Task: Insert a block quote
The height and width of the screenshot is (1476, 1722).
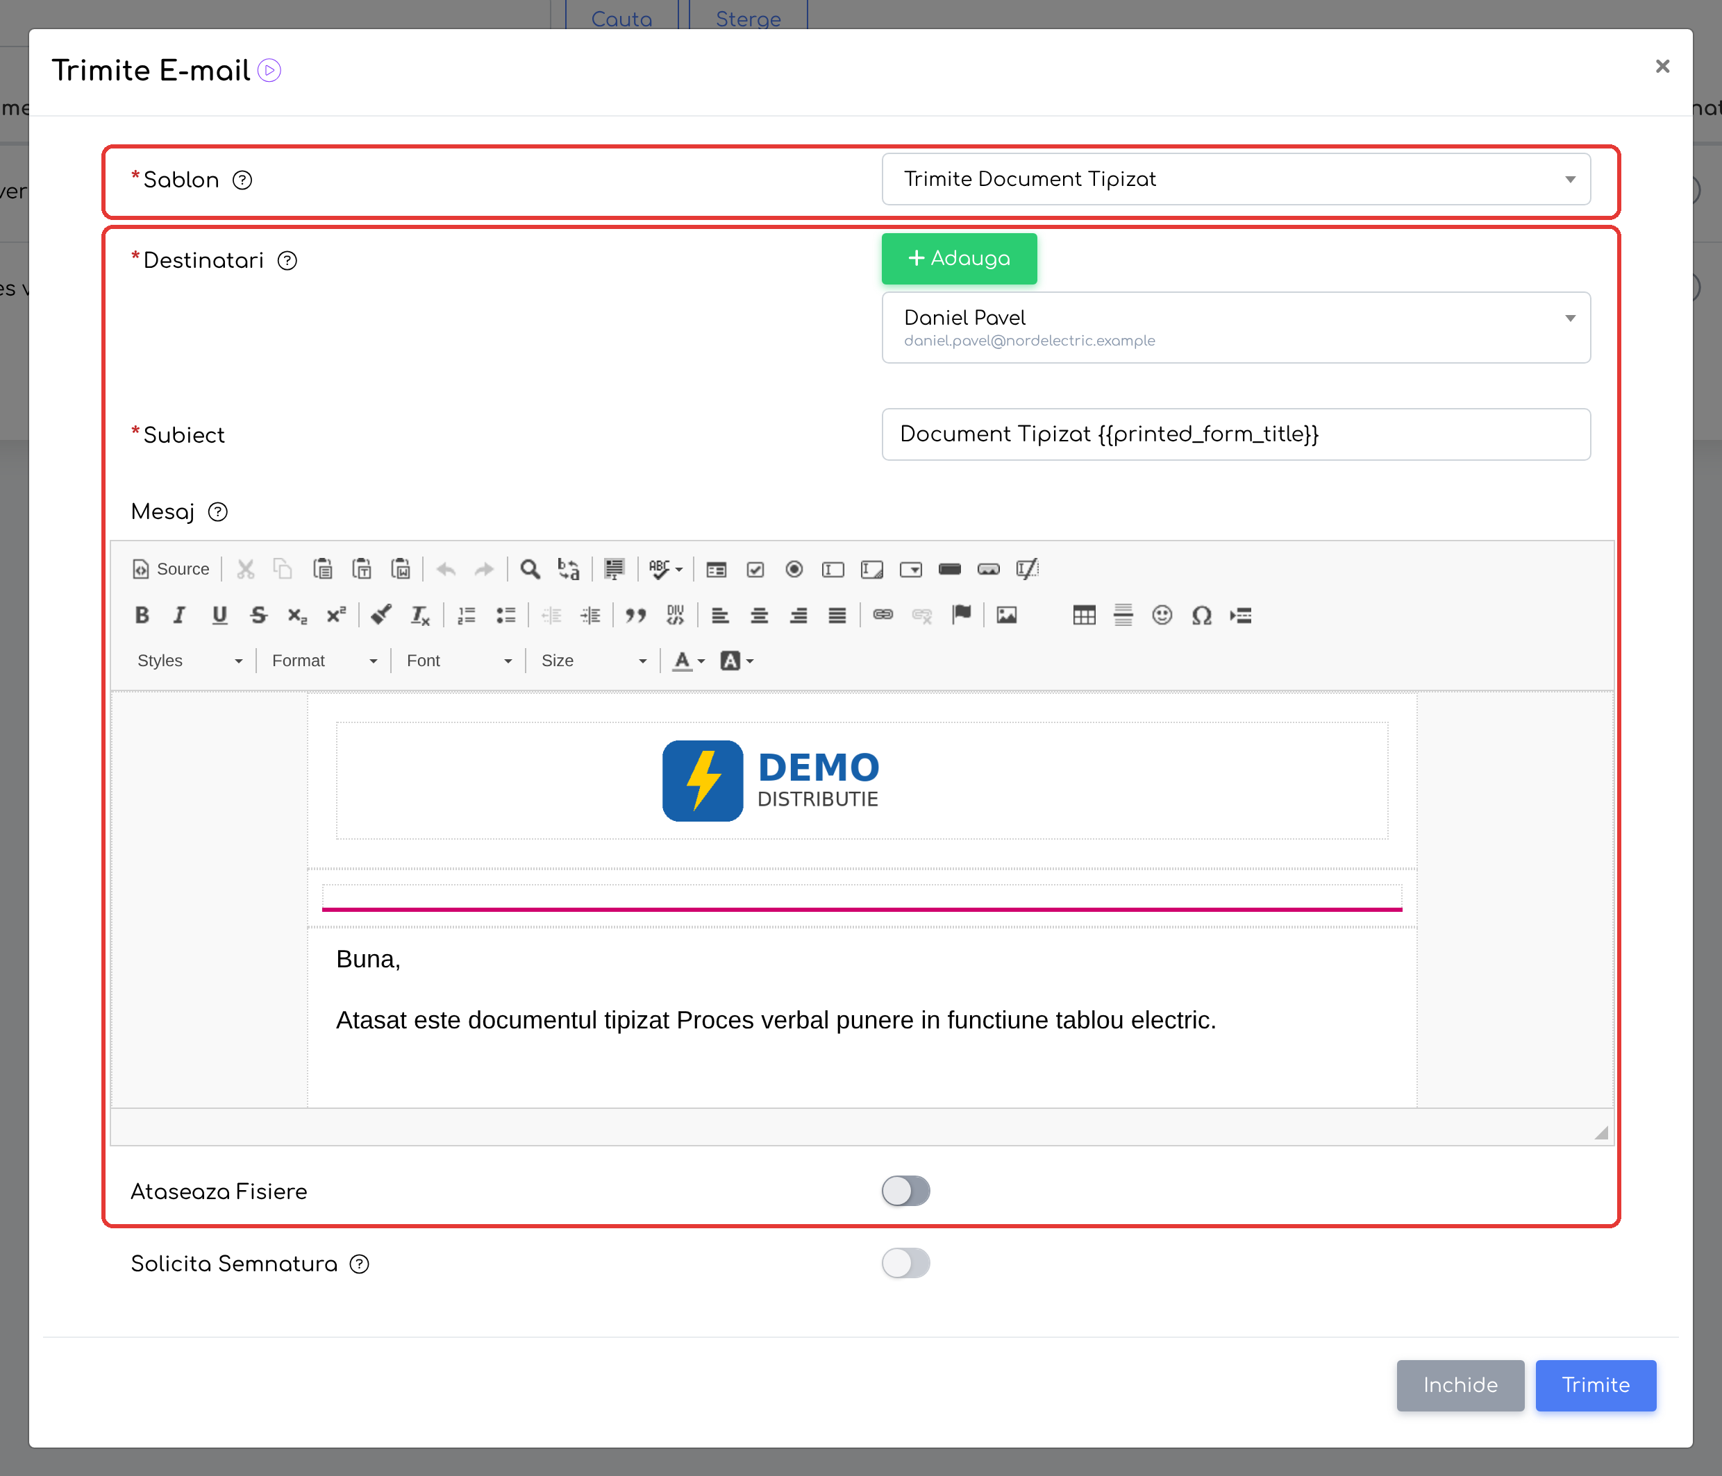Action: (636, 616)
